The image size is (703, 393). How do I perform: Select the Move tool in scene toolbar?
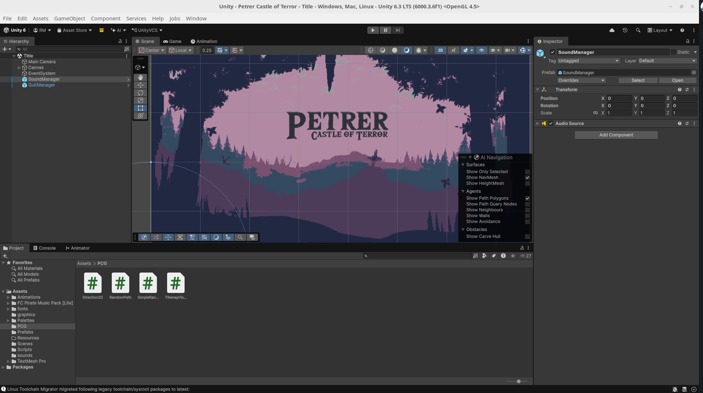click(x=141, y=85)
